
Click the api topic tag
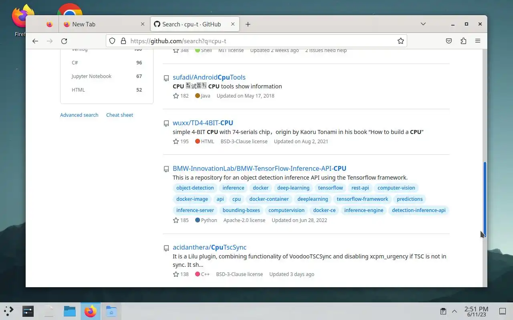(x=220, y=199)
